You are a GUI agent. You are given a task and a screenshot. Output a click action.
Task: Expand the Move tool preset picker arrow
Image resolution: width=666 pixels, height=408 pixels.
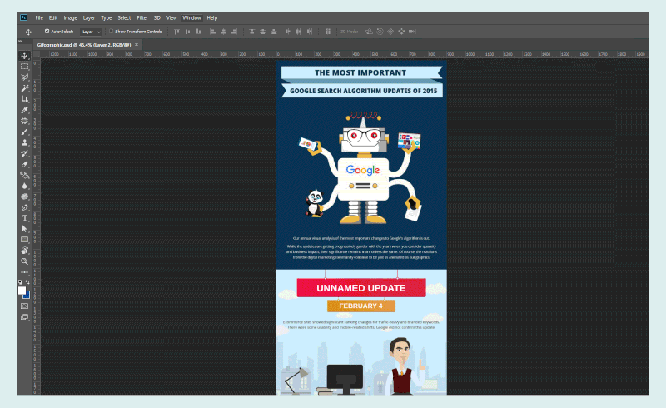click(x=37, y=31)
